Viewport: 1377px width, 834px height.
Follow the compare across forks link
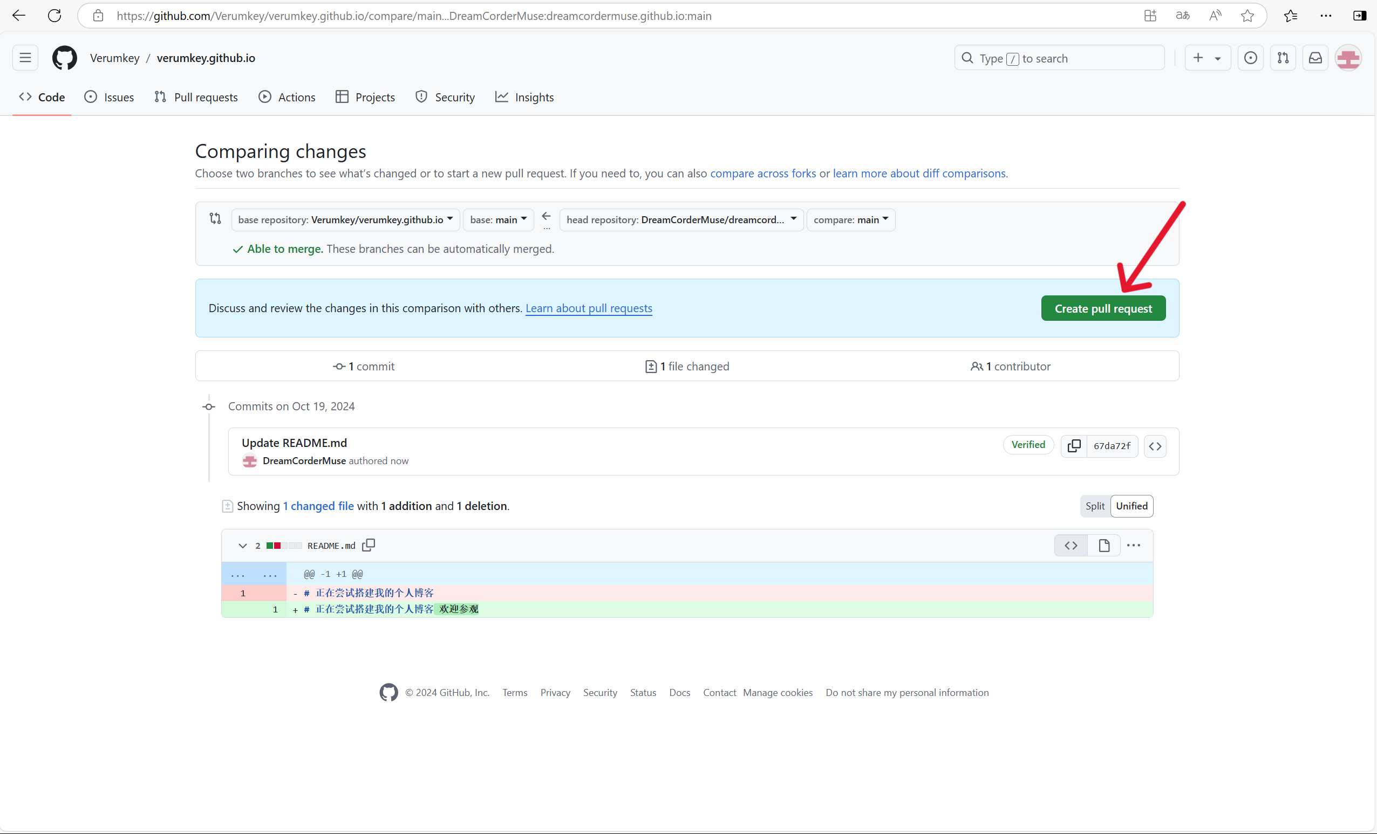pos(763,173)
